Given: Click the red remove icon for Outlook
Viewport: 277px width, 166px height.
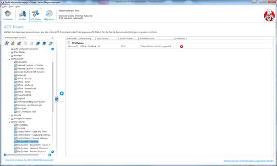Looking at the screenshot, I should (181, 46).
